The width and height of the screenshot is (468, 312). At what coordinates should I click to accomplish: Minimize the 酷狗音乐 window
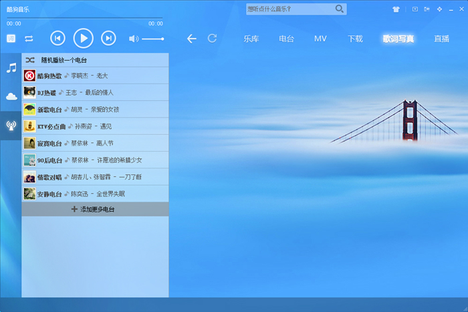pyautogui.click(x=451, y=9)
